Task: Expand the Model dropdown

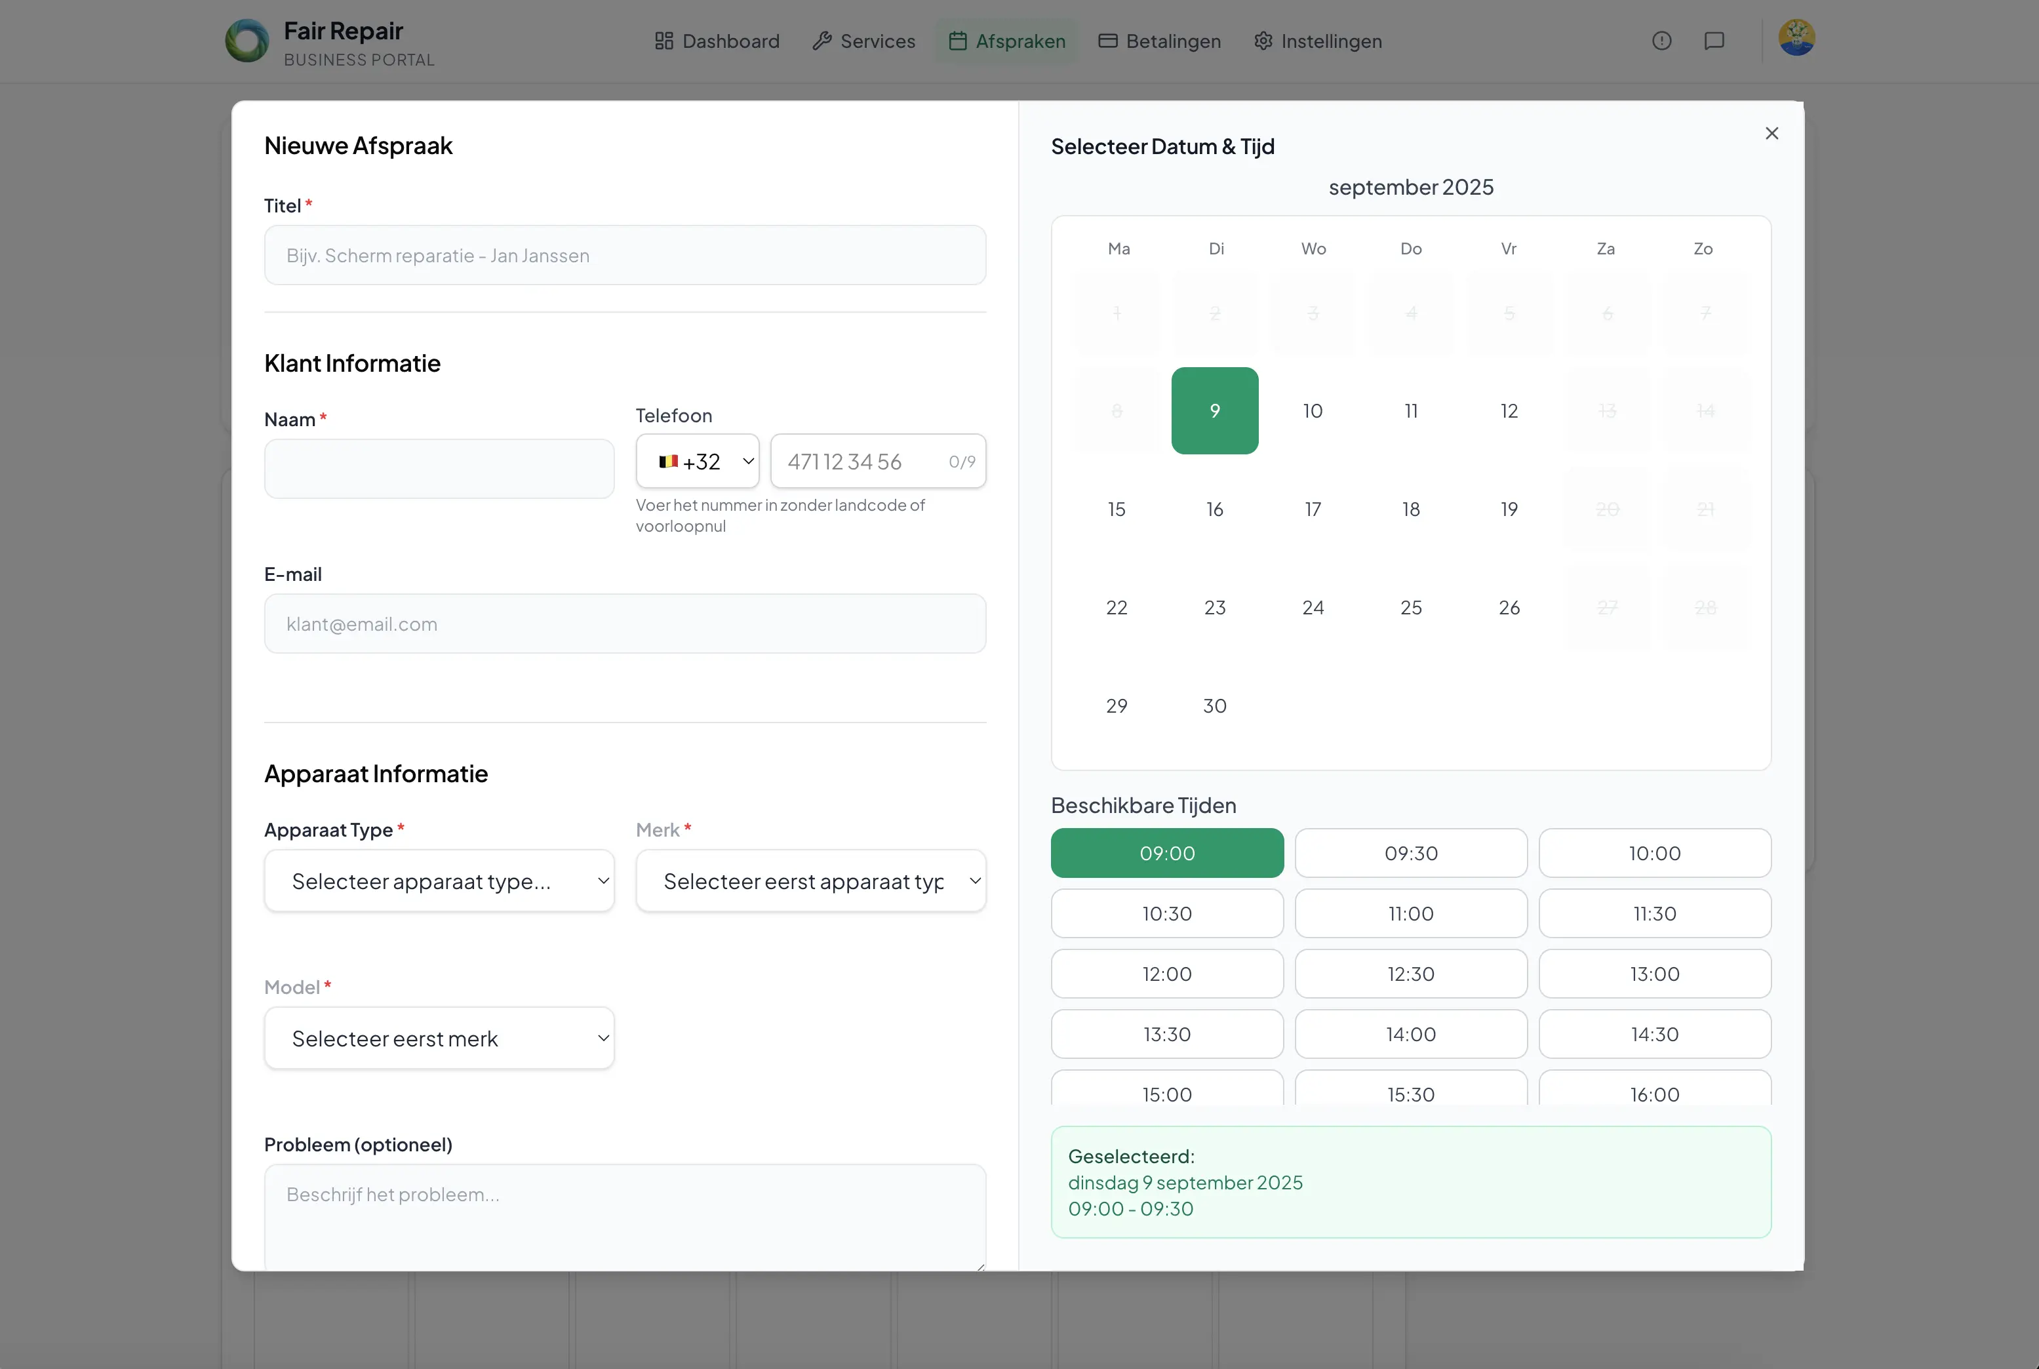Action: coord(439,1038)
